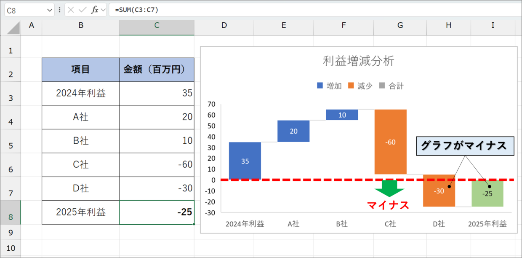Click the vertical dots beside the Name Box
Viewport: 522px width, 258px height.
click(60, 9)
